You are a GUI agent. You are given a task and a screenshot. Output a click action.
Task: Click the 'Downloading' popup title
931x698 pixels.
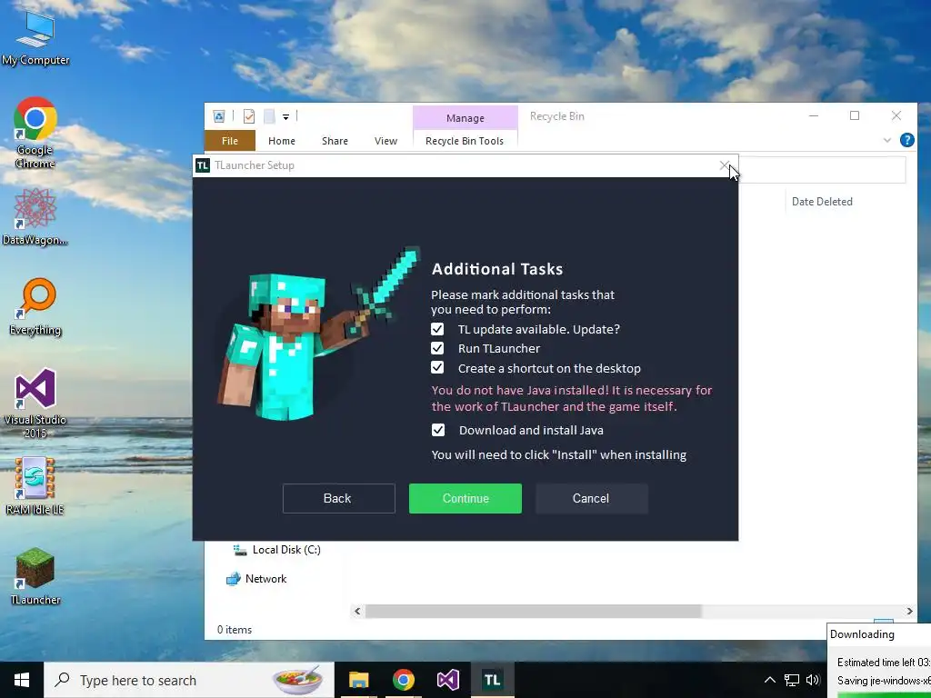[862, 633]
